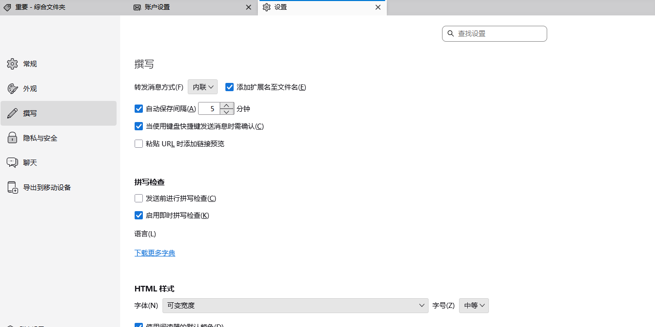This screenshot has width=655, height=327.
Task: Click the 聊天 speech bubble icon
Action: [12, 163]
